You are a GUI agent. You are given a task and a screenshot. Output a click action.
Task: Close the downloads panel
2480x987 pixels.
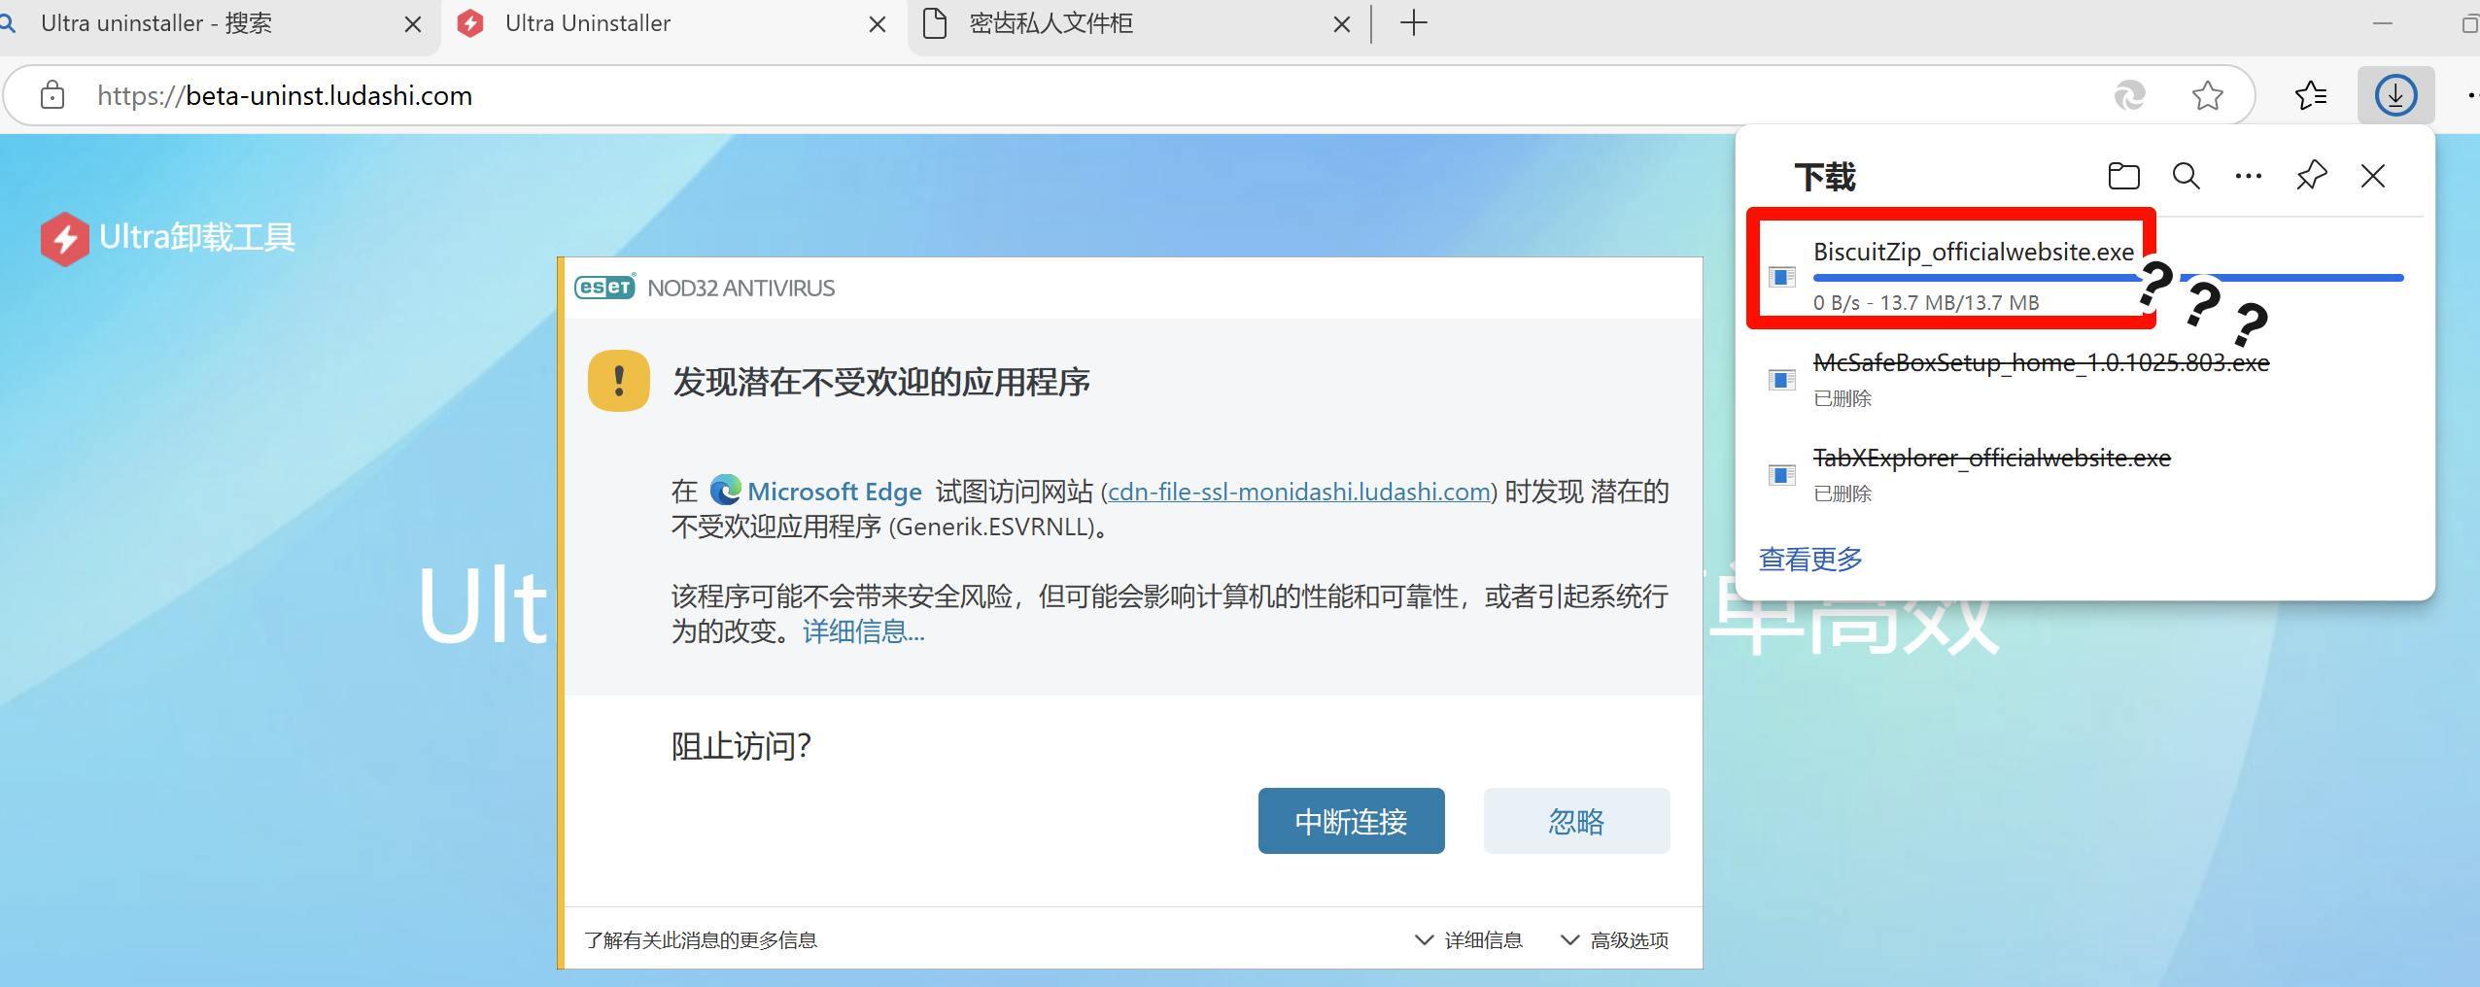point(2373,176)
